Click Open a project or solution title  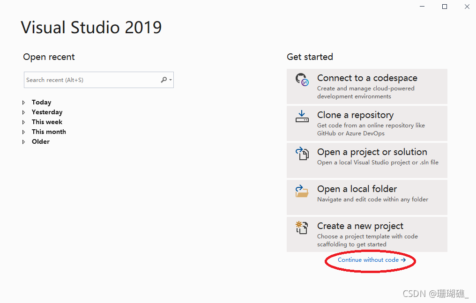pyautogui.click(x=372, y=152)
